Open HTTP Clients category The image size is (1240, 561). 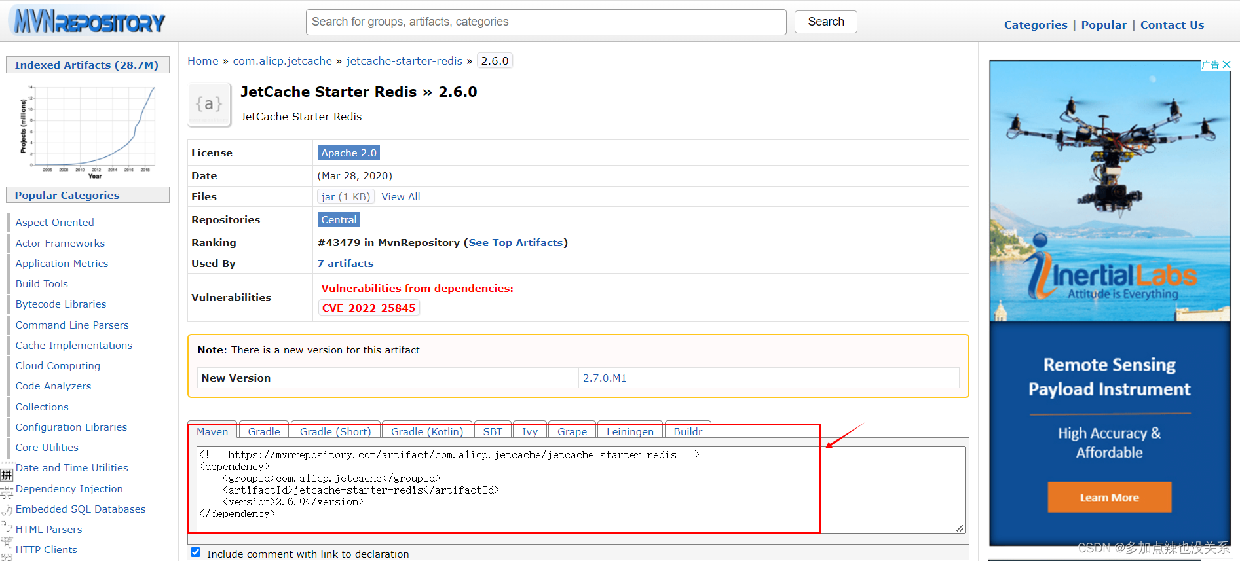tap(47, 549)
